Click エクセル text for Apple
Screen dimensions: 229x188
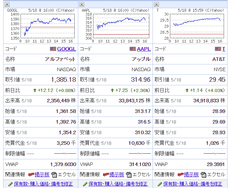point(142,175)
